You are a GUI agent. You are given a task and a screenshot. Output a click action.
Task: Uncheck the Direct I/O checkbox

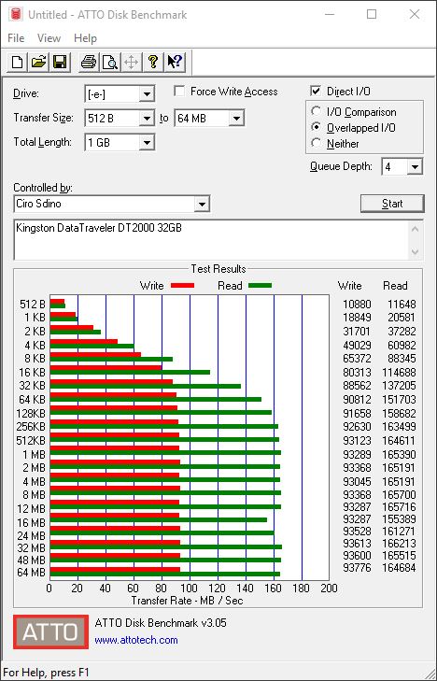[316, 92]
